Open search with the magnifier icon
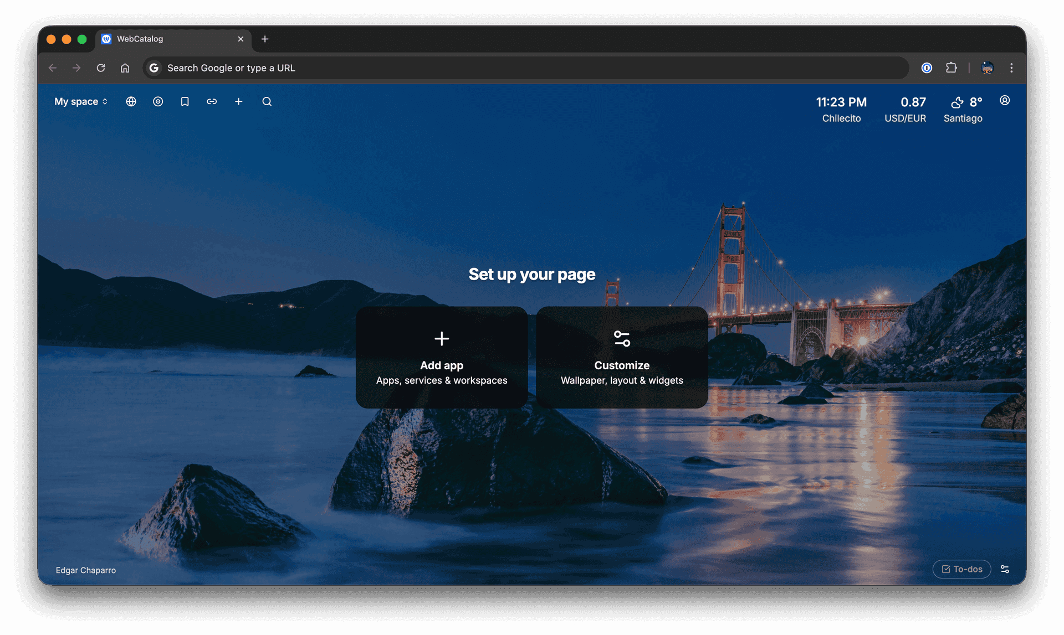The height and width of the screenshot is (635, 1064). [x=267, y=102]
